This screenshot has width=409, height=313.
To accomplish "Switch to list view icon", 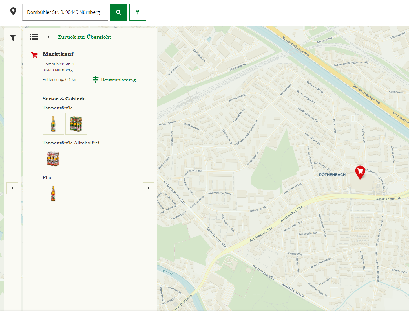I will pyautogui.click(x=34, y=37).
